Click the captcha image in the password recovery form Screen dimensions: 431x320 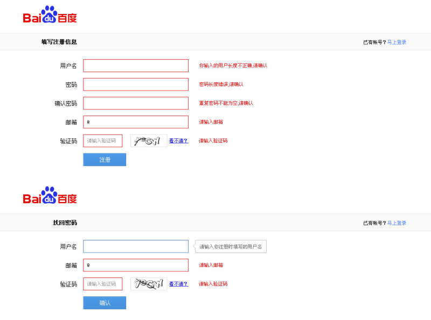[148, 284]
